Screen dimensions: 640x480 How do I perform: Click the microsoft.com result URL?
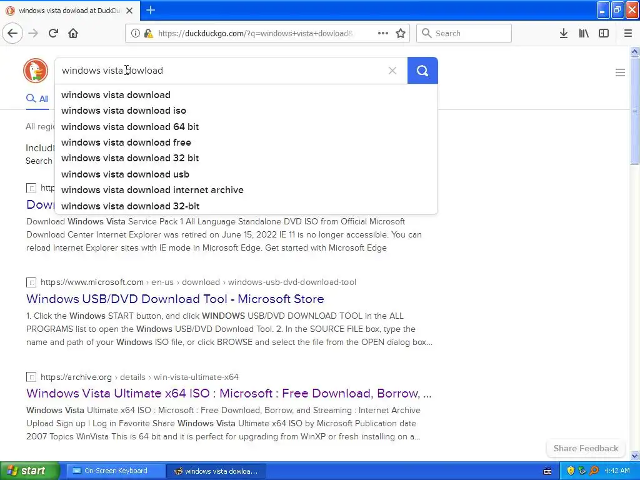198,282
